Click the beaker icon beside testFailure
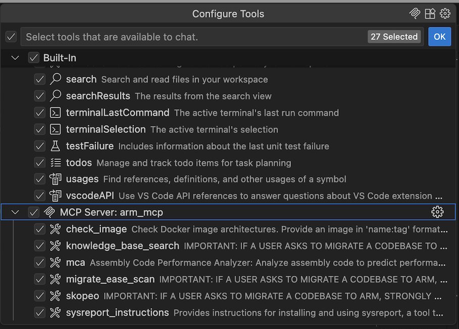 tap(57, 146)
